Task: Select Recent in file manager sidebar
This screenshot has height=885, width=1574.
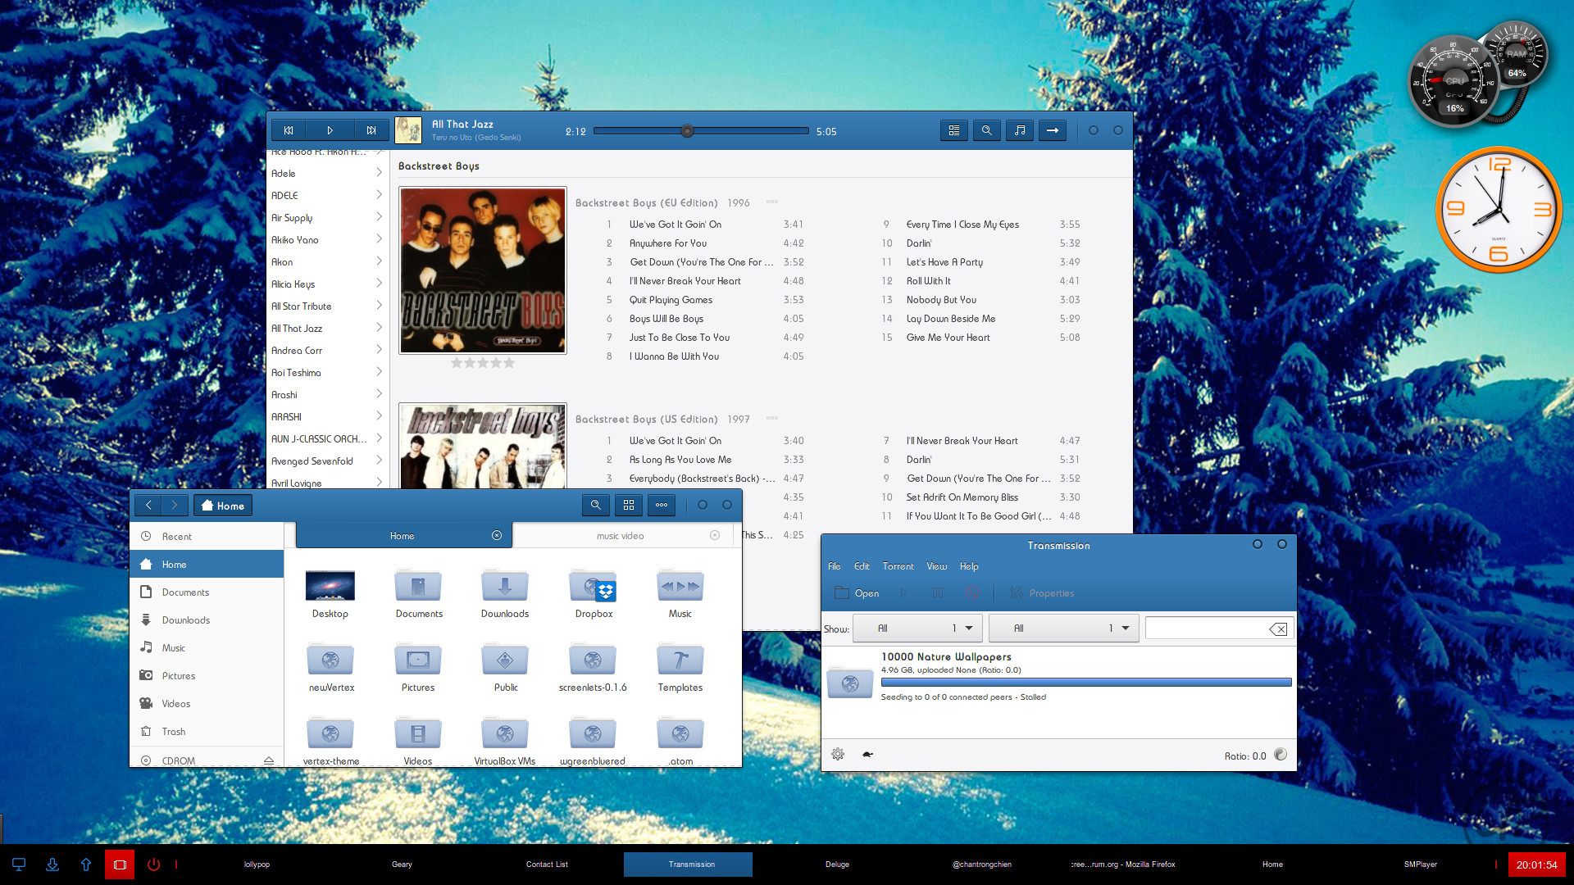Action: tap(207, 536)
